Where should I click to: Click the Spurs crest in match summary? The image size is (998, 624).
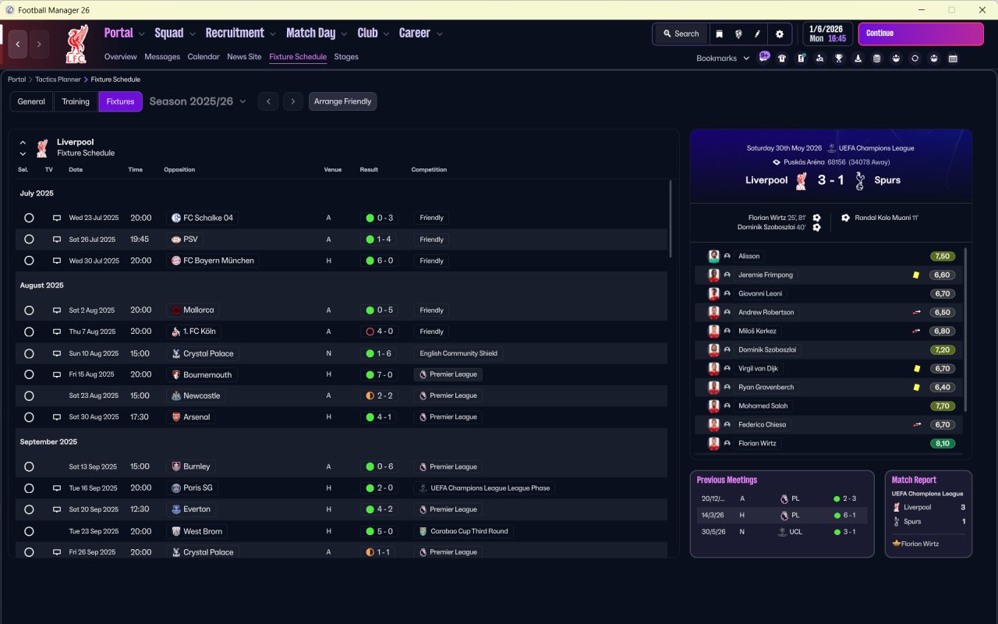(860, 180)
